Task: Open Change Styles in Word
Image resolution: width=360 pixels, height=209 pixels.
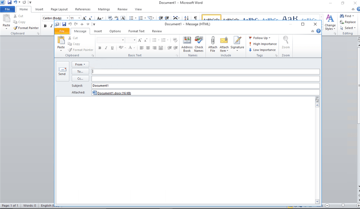Action: [x=330, y=22]
